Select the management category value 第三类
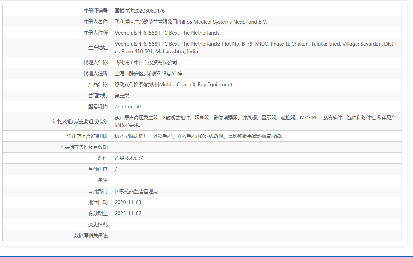 click(122, 95)
